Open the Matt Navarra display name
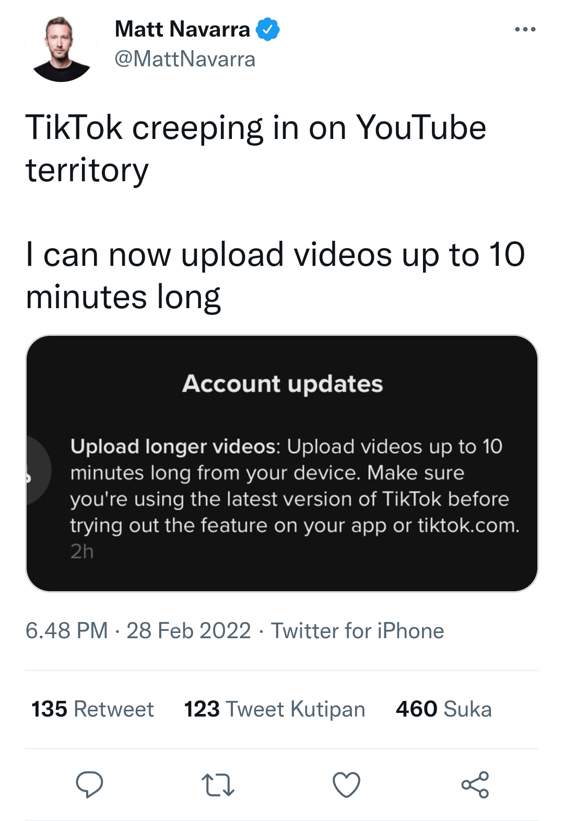This screenshot has height=821, width=564. [182, 29]
